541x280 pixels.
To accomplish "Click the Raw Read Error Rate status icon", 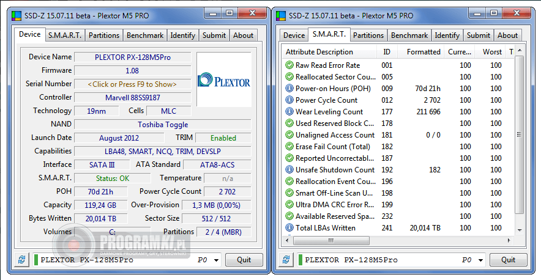I will click(289, 65).
